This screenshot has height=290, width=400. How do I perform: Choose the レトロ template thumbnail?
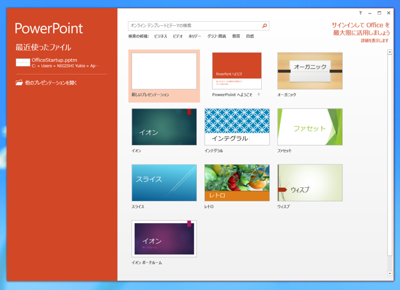coord(237,183)
